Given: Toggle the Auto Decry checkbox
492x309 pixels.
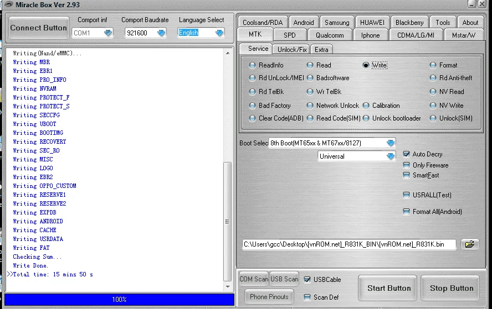Looking at the screenshot, I should (406, 154).
